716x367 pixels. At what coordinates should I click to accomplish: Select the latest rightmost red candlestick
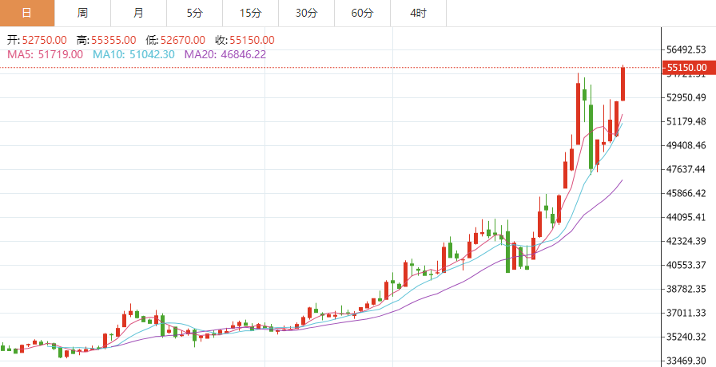pos(623,84)
